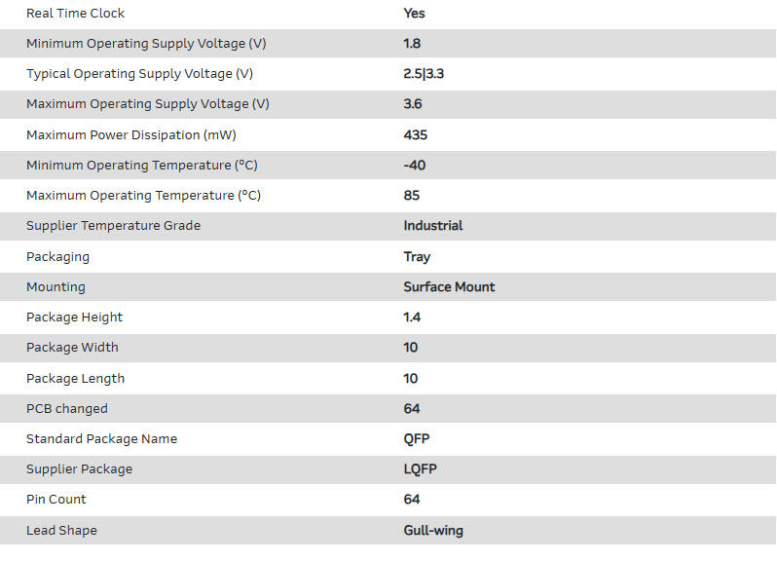777x561 pixels.
Task: Click the "QFP" standard package name value
Action: click(x=417, y=439)
